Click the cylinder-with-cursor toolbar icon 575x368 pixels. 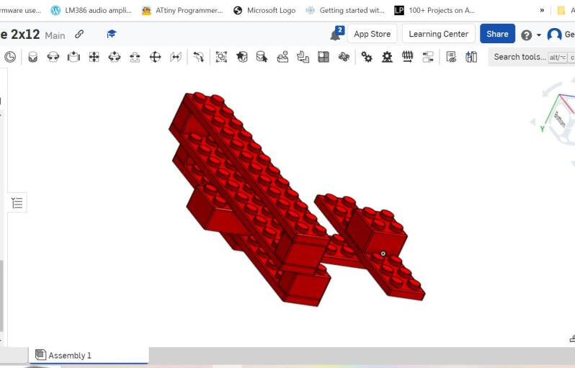click(262, 57)
